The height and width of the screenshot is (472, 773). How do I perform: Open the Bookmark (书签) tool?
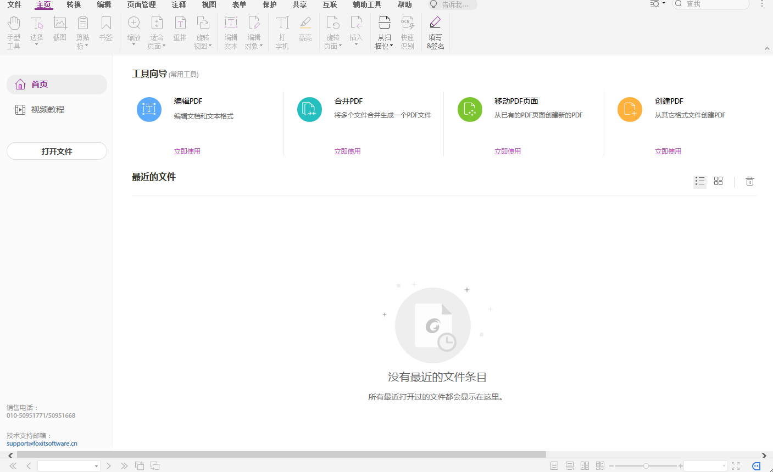pyautogui.click(x=105, y=27)
